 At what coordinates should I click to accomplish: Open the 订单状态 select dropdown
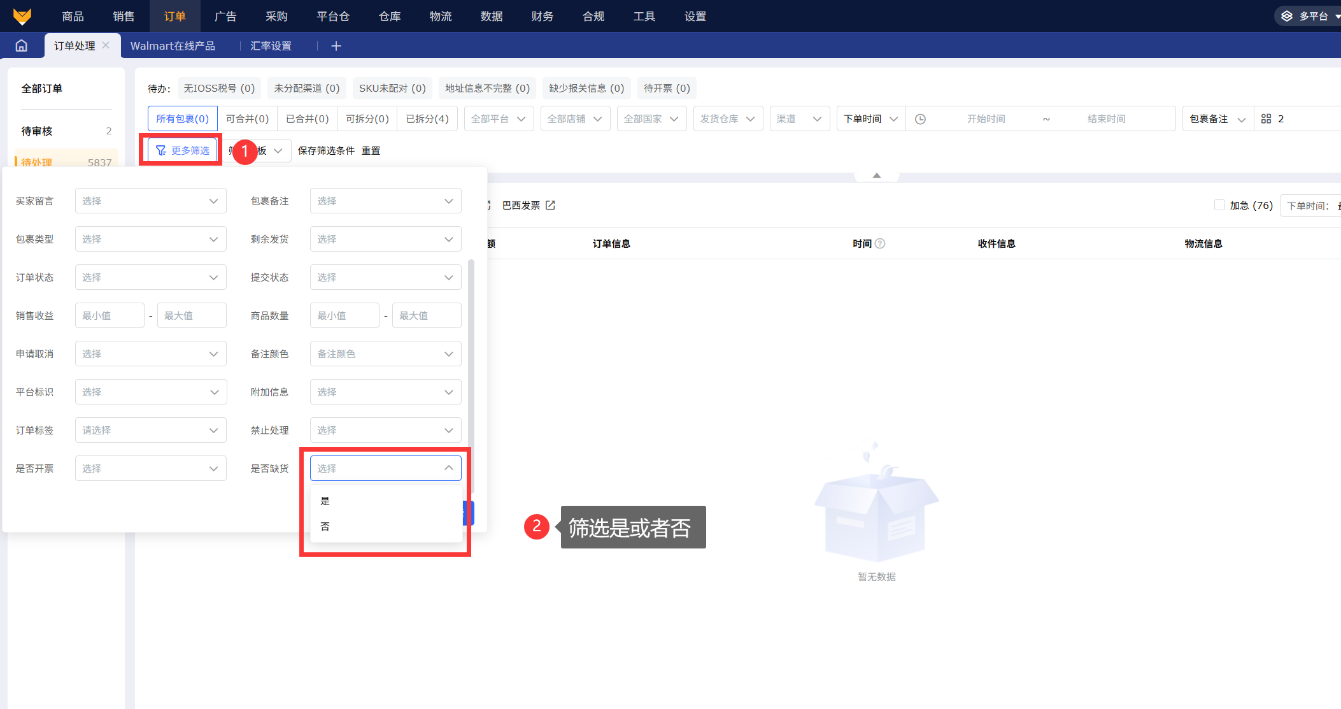pyautogui.click(x=151, y=277)
